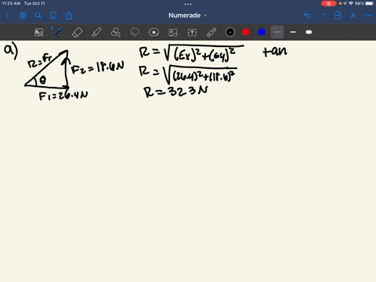Select the Image insert tool

(173, 32)
